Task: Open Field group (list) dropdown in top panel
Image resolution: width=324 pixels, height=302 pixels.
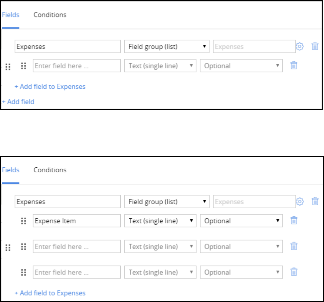Action: click(167, 46)
